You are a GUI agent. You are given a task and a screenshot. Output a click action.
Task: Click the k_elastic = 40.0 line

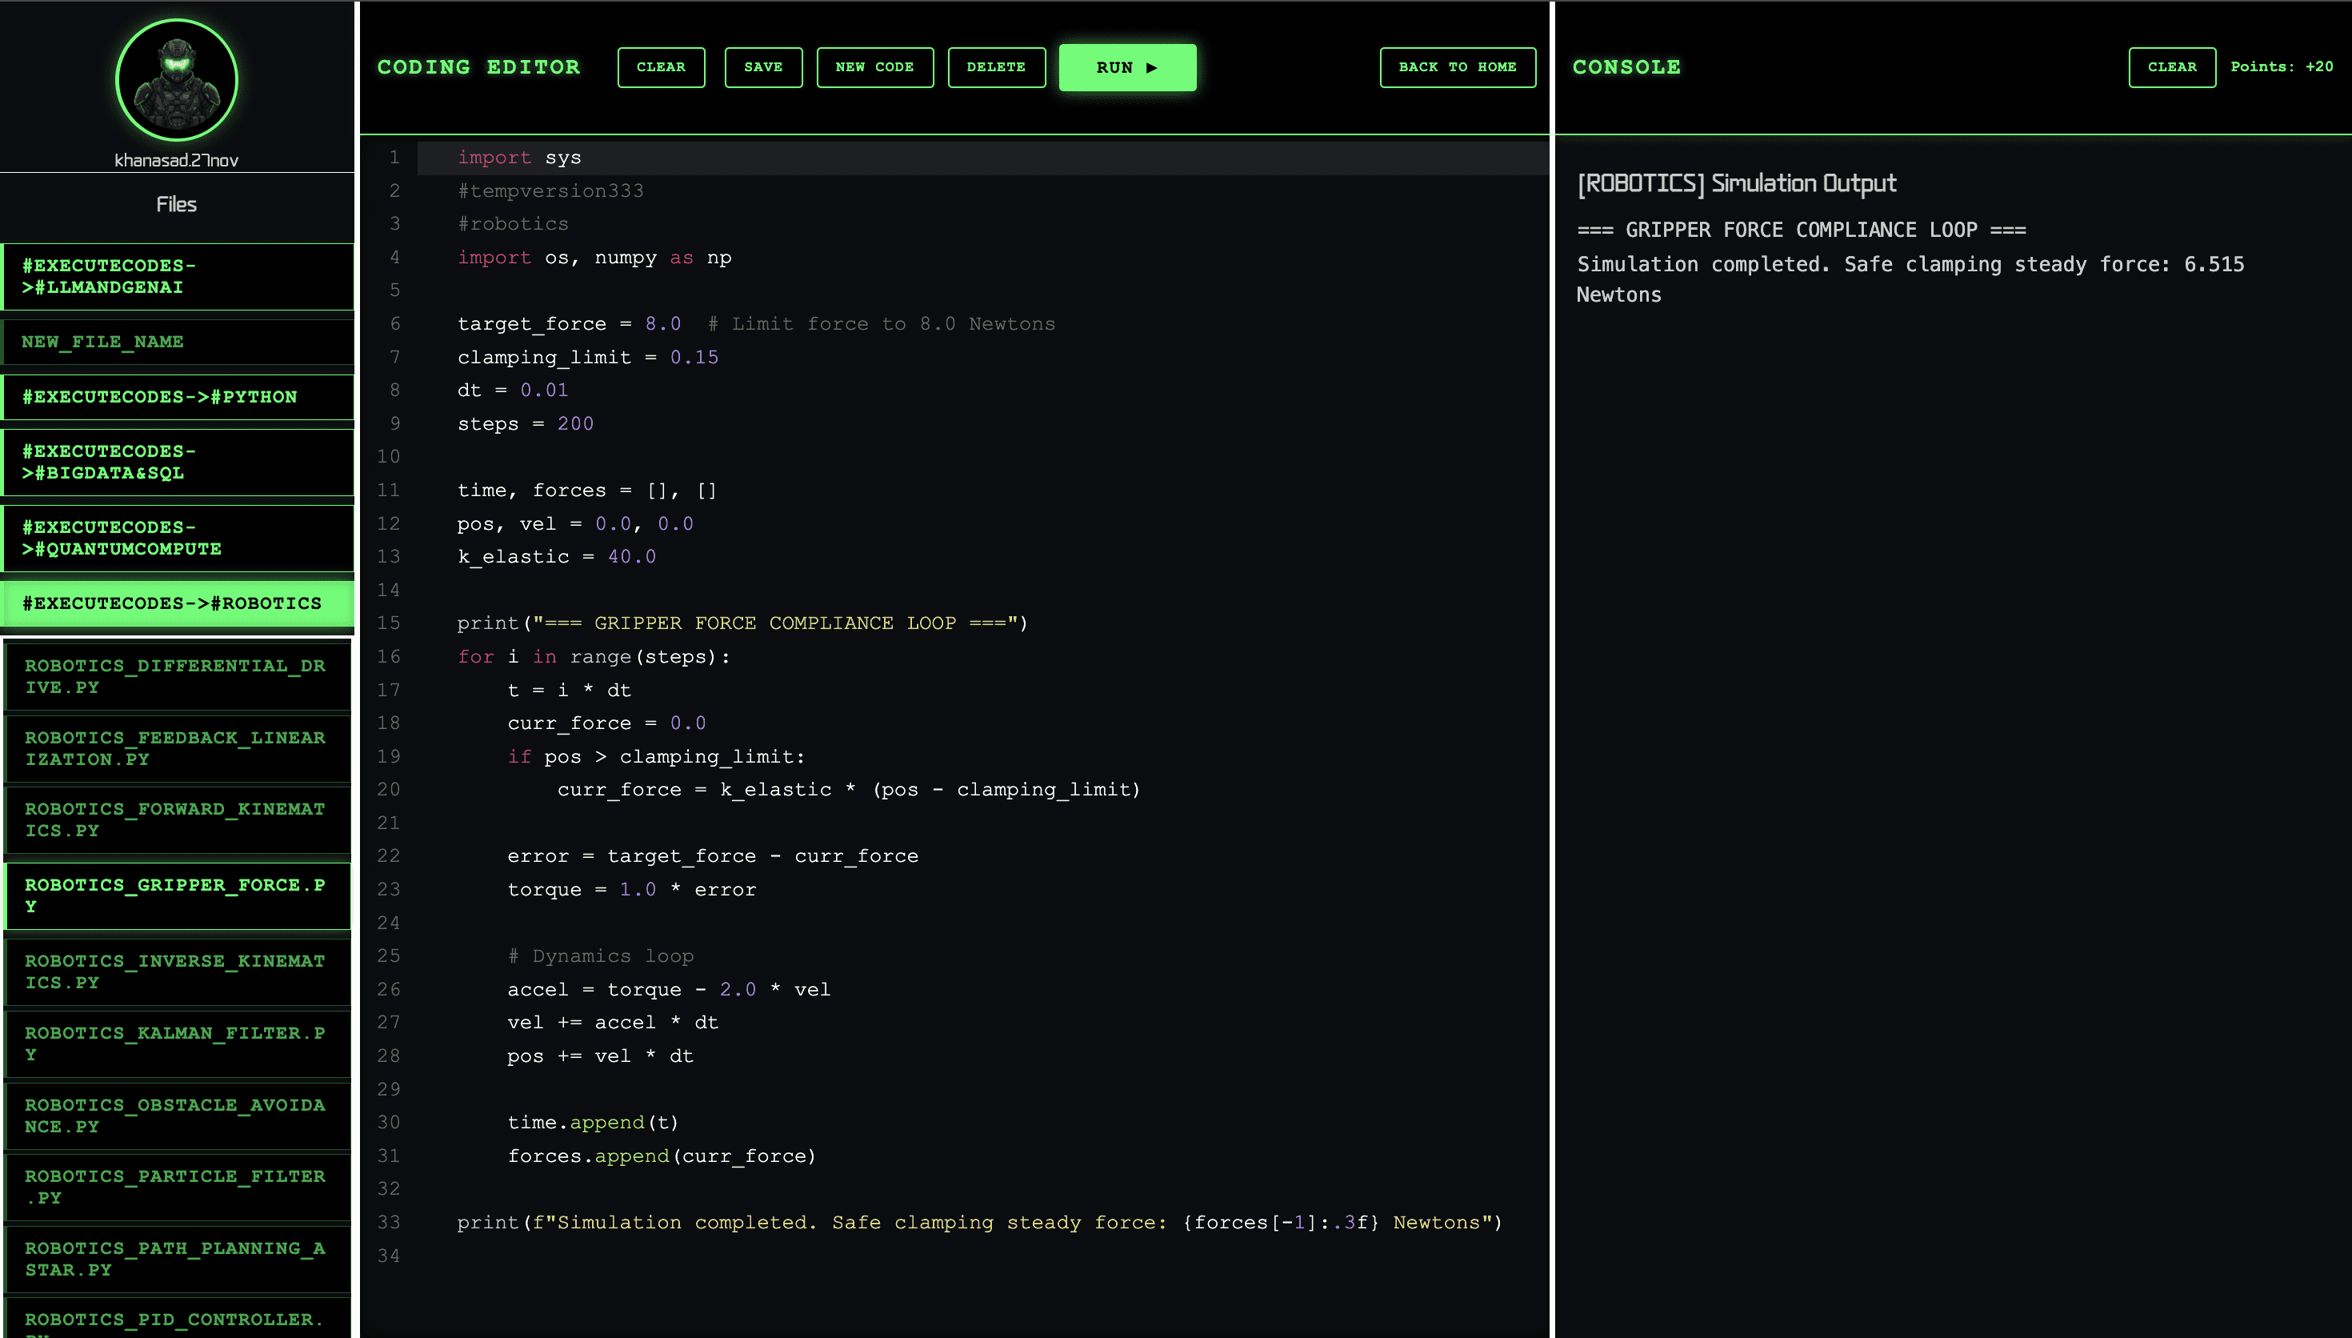(x=557, y=557)
